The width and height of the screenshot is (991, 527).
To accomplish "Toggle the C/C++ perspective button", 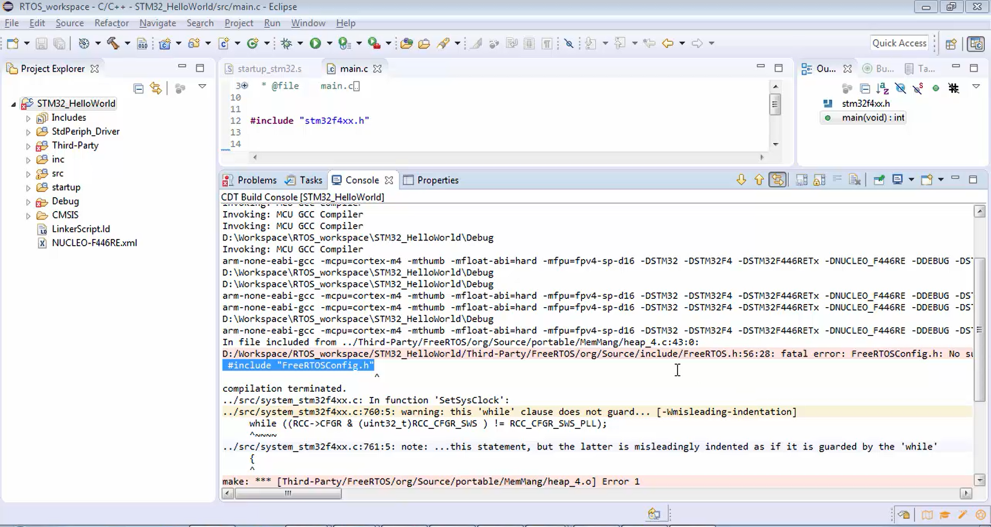I will tap(976, 43).
